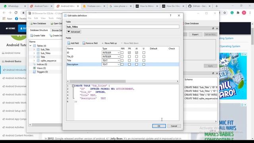Expand the sqlite_sequence table node
This screenshot has height=143, width=254.
34,61
